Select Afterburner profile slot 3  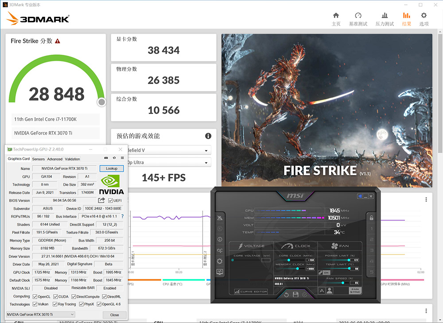coord(372,250)
